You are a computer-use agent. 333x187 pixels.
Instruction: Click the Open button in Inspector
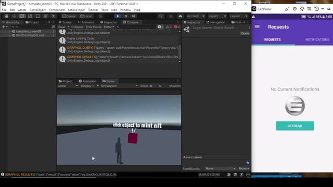(x=245, y=33)
